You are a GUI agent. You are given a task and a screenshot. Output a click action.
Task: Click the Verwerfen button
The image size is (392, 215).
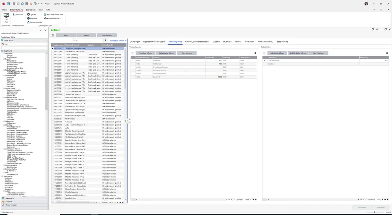pos(362,208)
